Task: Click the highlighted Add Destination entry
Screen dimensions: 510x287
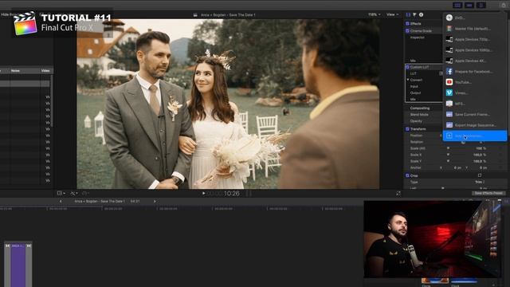Action: click(x=475, y=136)
